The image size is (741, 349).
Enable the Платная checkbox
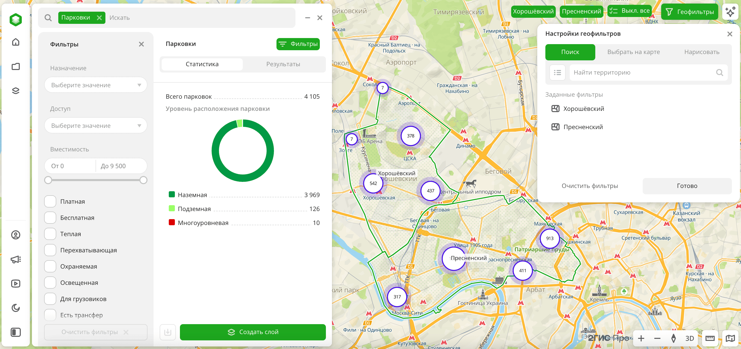[50, 201]
